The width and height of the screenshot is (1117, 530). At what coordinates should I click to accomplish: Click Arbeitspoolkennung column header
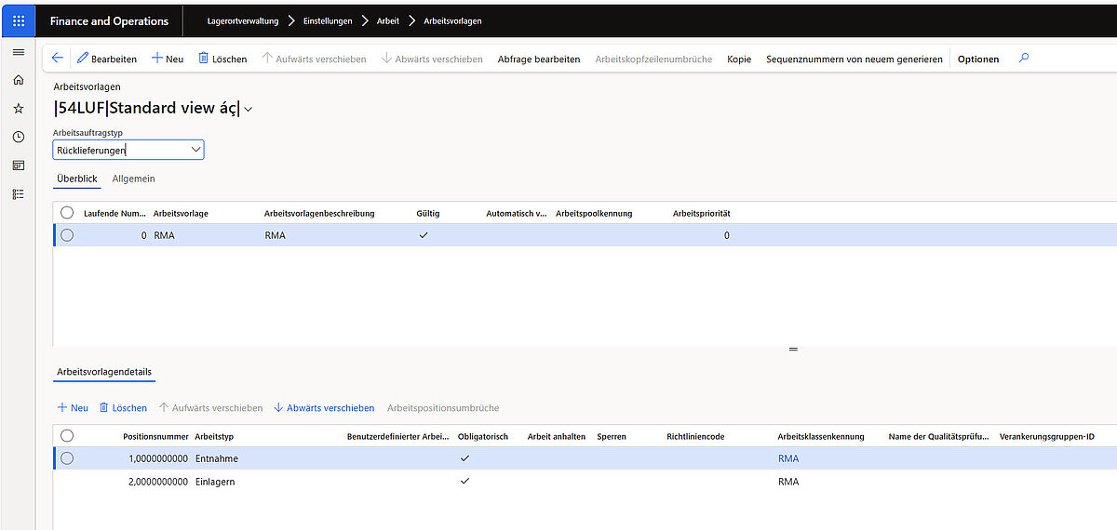click(594, 213)
